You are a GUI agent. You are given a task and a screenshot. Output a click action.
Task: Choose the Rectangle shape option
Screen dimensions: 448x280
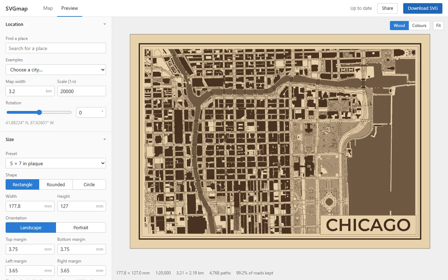click(x=22, y=184)
